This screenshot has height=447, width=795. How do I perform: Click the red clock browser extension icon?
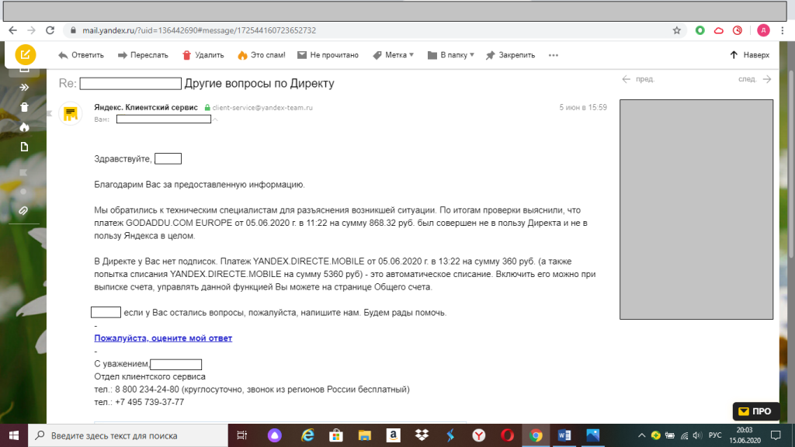pyautogui.click(x=738, y=30)
